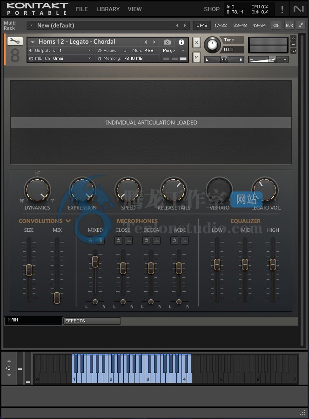Remove the instrument with the X button
Screen dimensions: 309x419
coord(294,38)
